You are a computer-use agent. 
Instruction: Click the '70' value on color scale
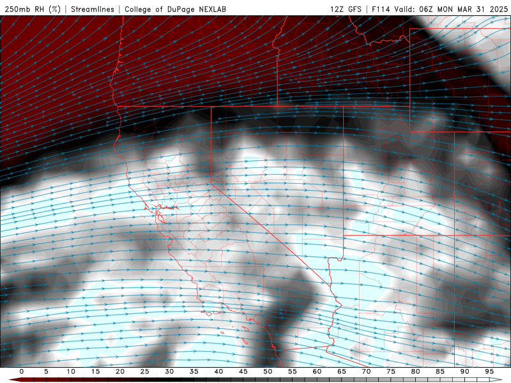pos(366,372)
